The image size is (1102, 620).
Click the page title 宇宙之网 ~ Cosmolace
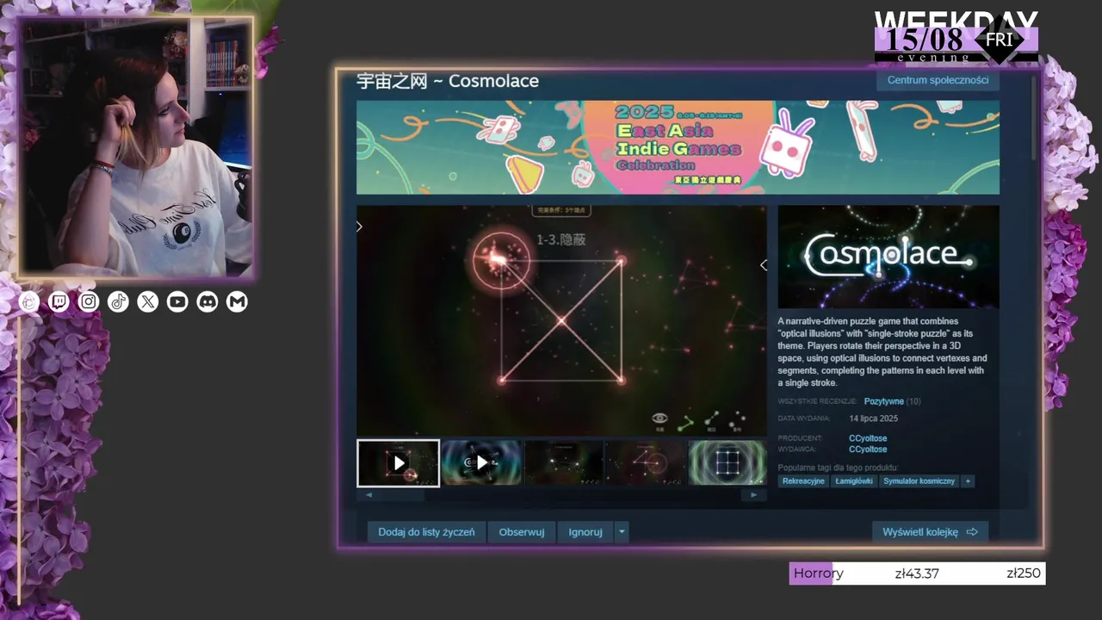448,81
